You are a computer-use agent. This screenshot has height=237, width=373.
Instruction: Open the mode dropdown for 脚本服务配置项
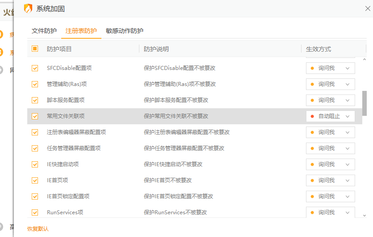[331, 100]
